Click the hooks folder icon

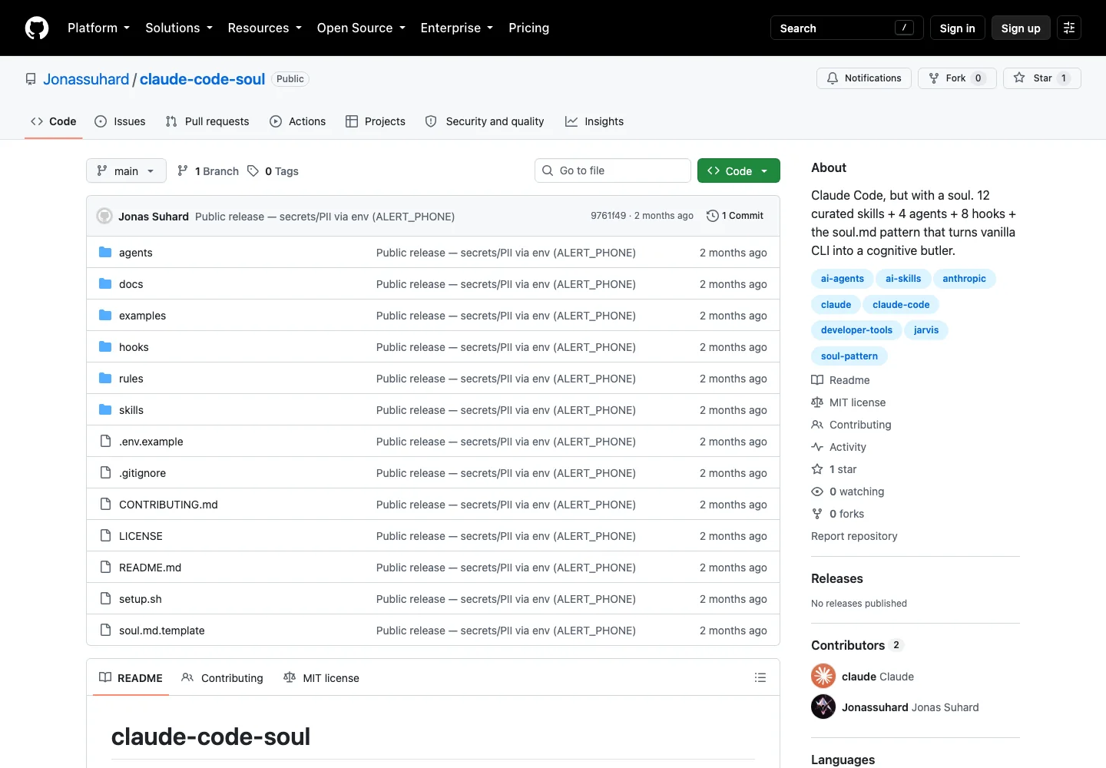click(105, 346)
